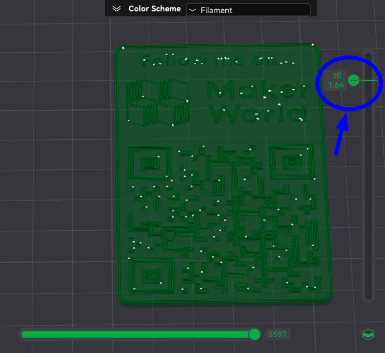Click the vertical layer slider track

[x=369, y=176]
